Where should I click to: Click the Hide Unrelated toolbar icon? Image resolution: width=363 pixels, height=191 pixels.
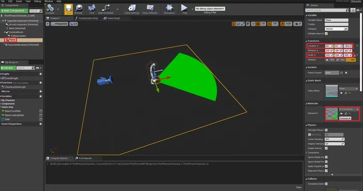[106, 9]
